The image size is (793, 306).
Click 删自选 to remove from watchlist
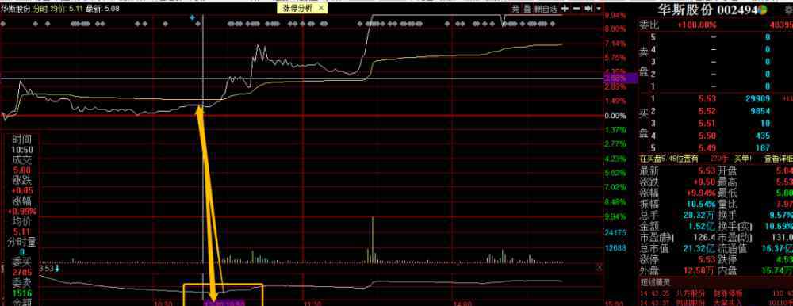[546, 9]
